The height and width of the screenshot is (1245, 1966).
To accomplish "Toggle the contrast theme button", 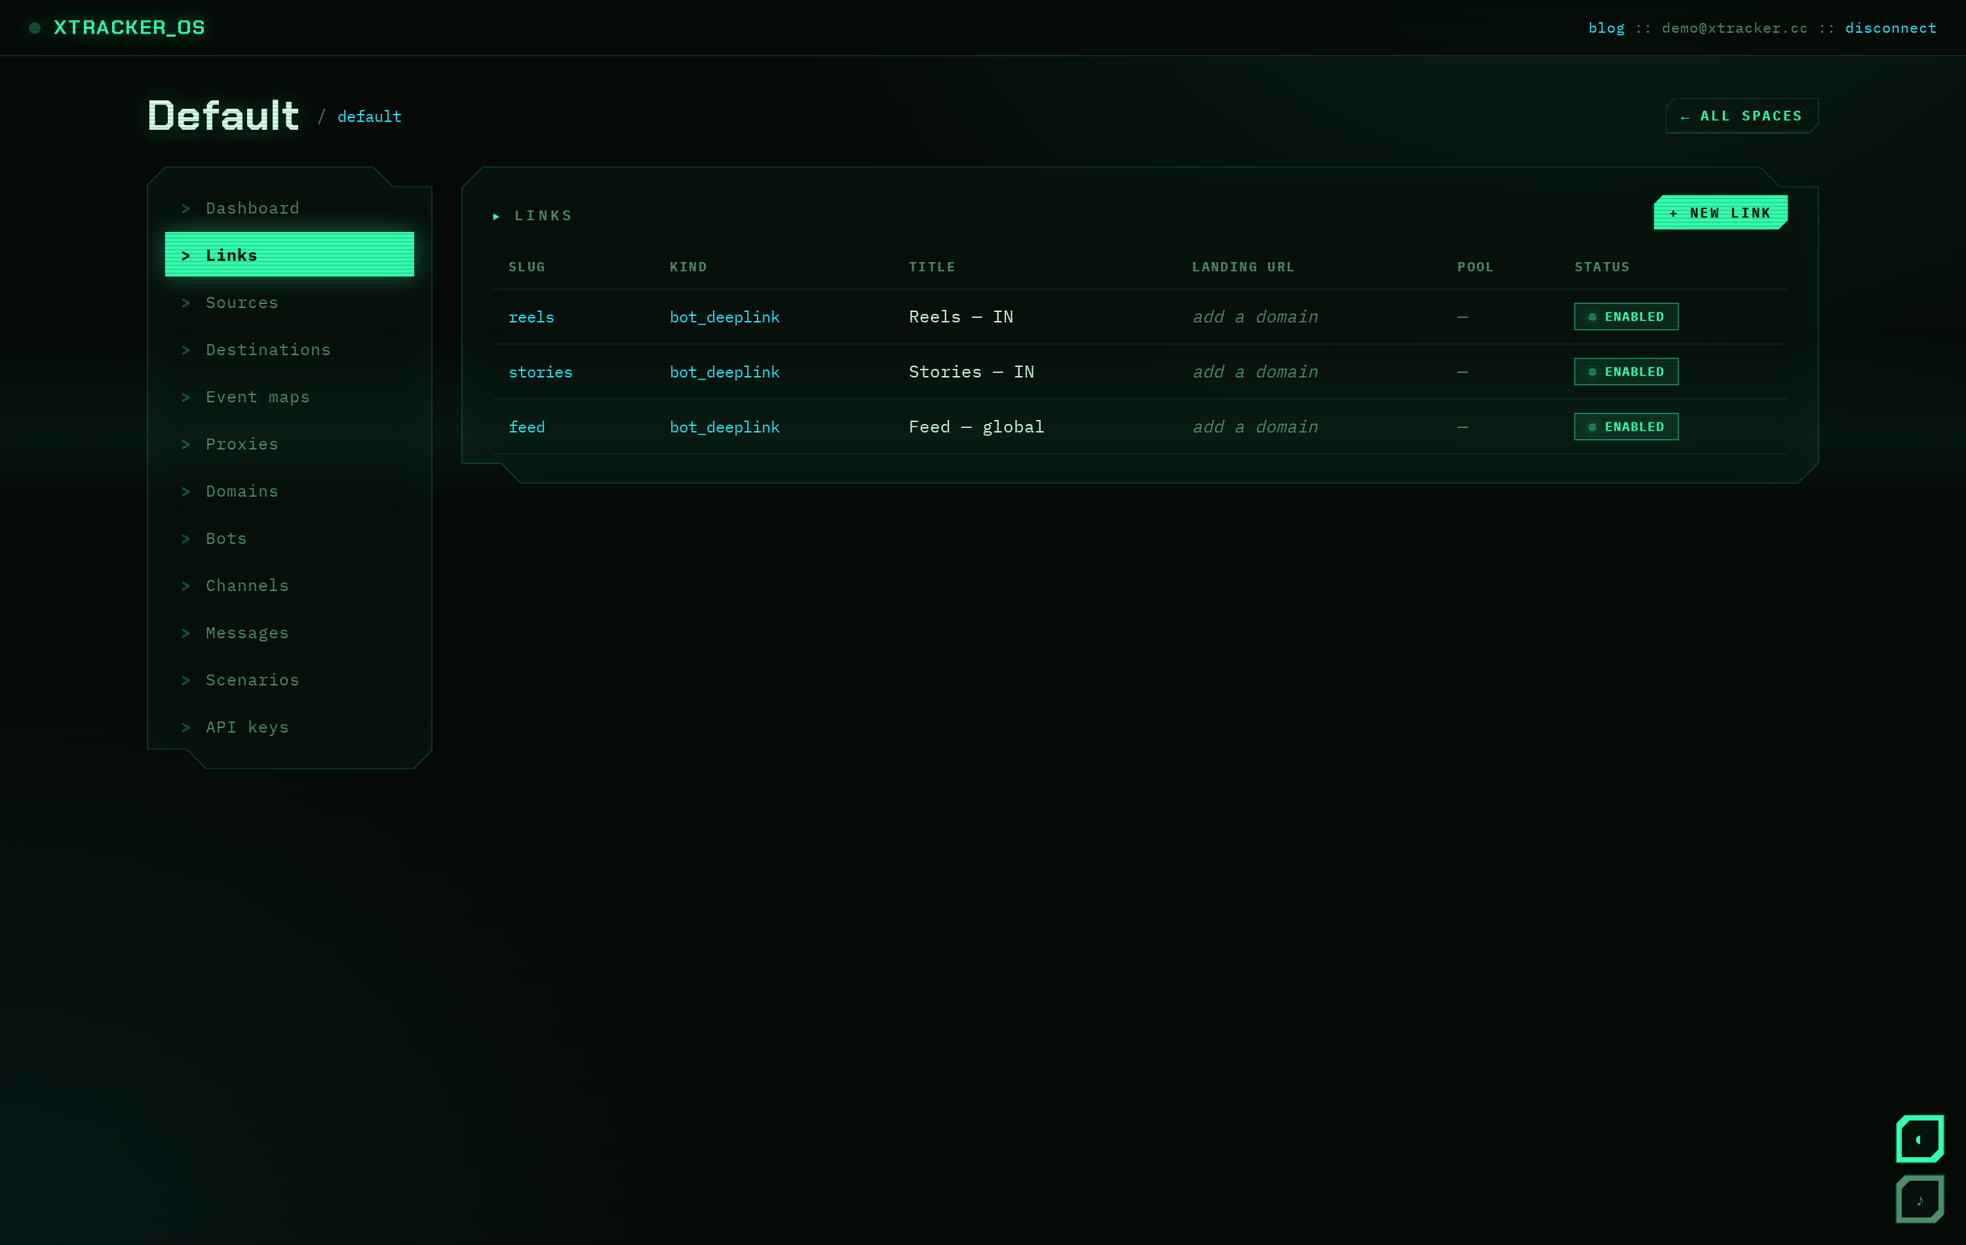I will click(x=1919, y=1139).
